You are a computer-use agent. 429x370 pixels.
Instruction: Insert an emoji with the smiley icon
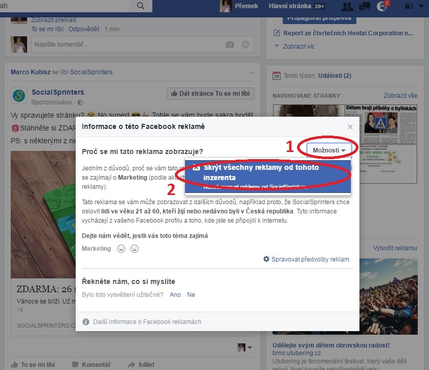245,45
